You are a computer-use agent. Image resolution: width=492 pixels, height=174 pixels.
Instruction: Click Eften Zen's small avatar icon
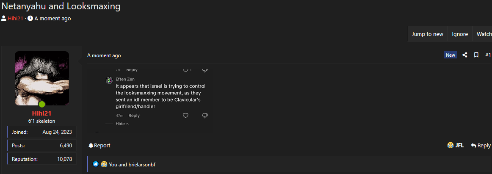coord(109,80)
